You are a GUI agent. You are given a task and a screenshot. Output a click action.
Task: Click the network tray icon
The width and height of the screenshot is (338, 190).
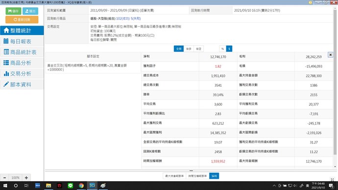pyautogui.click(x=290, y=186)
